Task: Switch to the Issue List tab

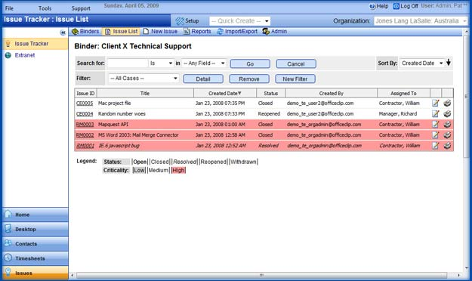Action: click(121, 31)
